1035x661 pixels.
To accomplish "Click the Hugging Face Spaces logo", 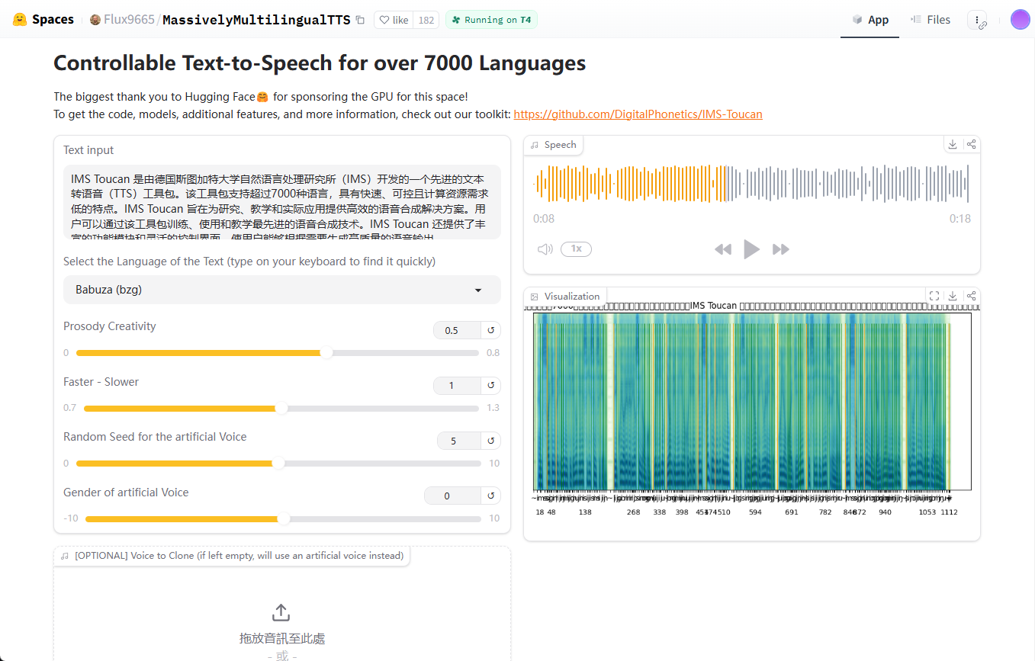I will [43, 20].
